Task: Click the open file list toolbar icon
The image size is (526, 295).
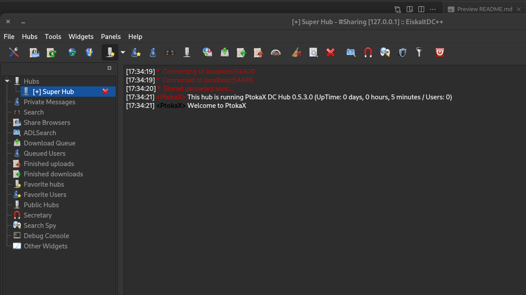Action: [34, 52]
